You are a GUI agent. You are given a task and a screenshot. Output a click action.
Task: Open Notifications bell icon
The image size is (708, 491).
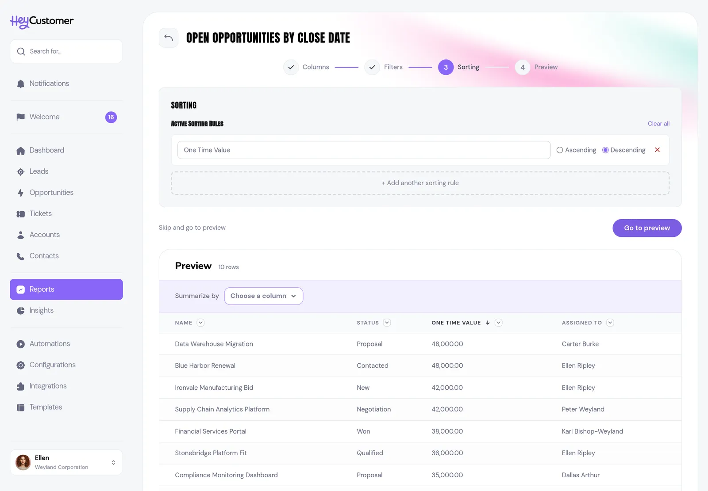pos(20,84)
